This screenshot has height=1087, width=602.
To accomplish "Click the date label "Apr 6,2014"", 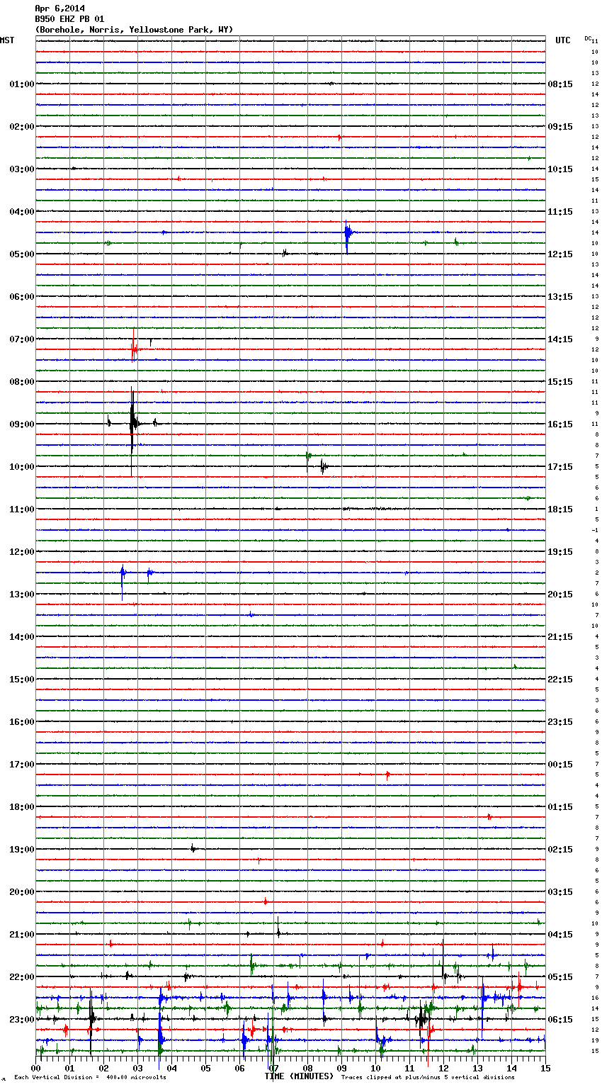I will coord(59,9).
